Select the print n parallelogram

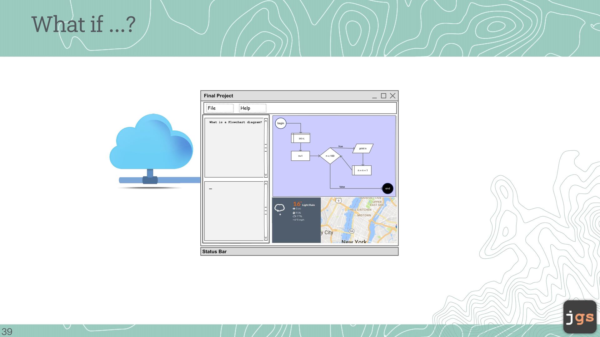coord(363,149)
